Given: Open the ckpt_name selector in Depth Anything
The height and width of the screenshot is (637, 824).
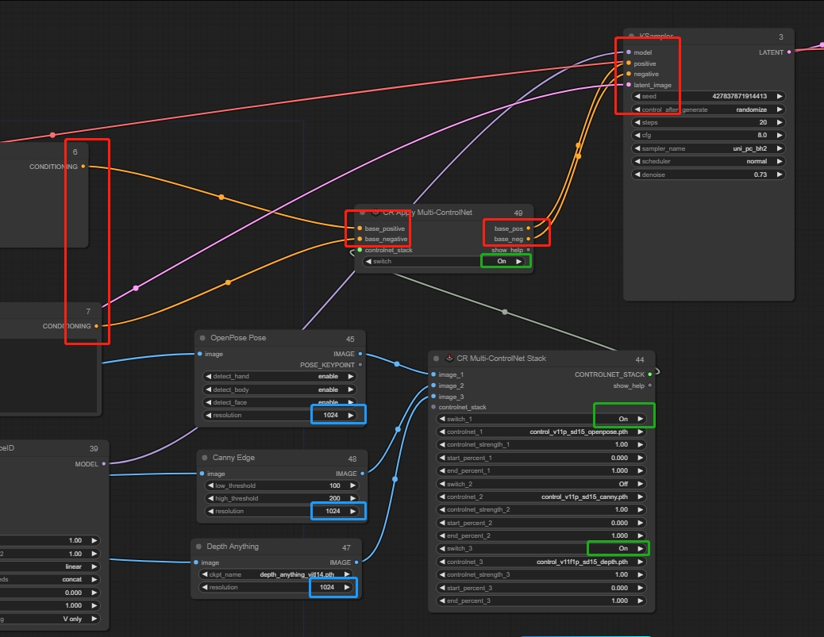Looking at the screenshot, I should click(275, 574).
